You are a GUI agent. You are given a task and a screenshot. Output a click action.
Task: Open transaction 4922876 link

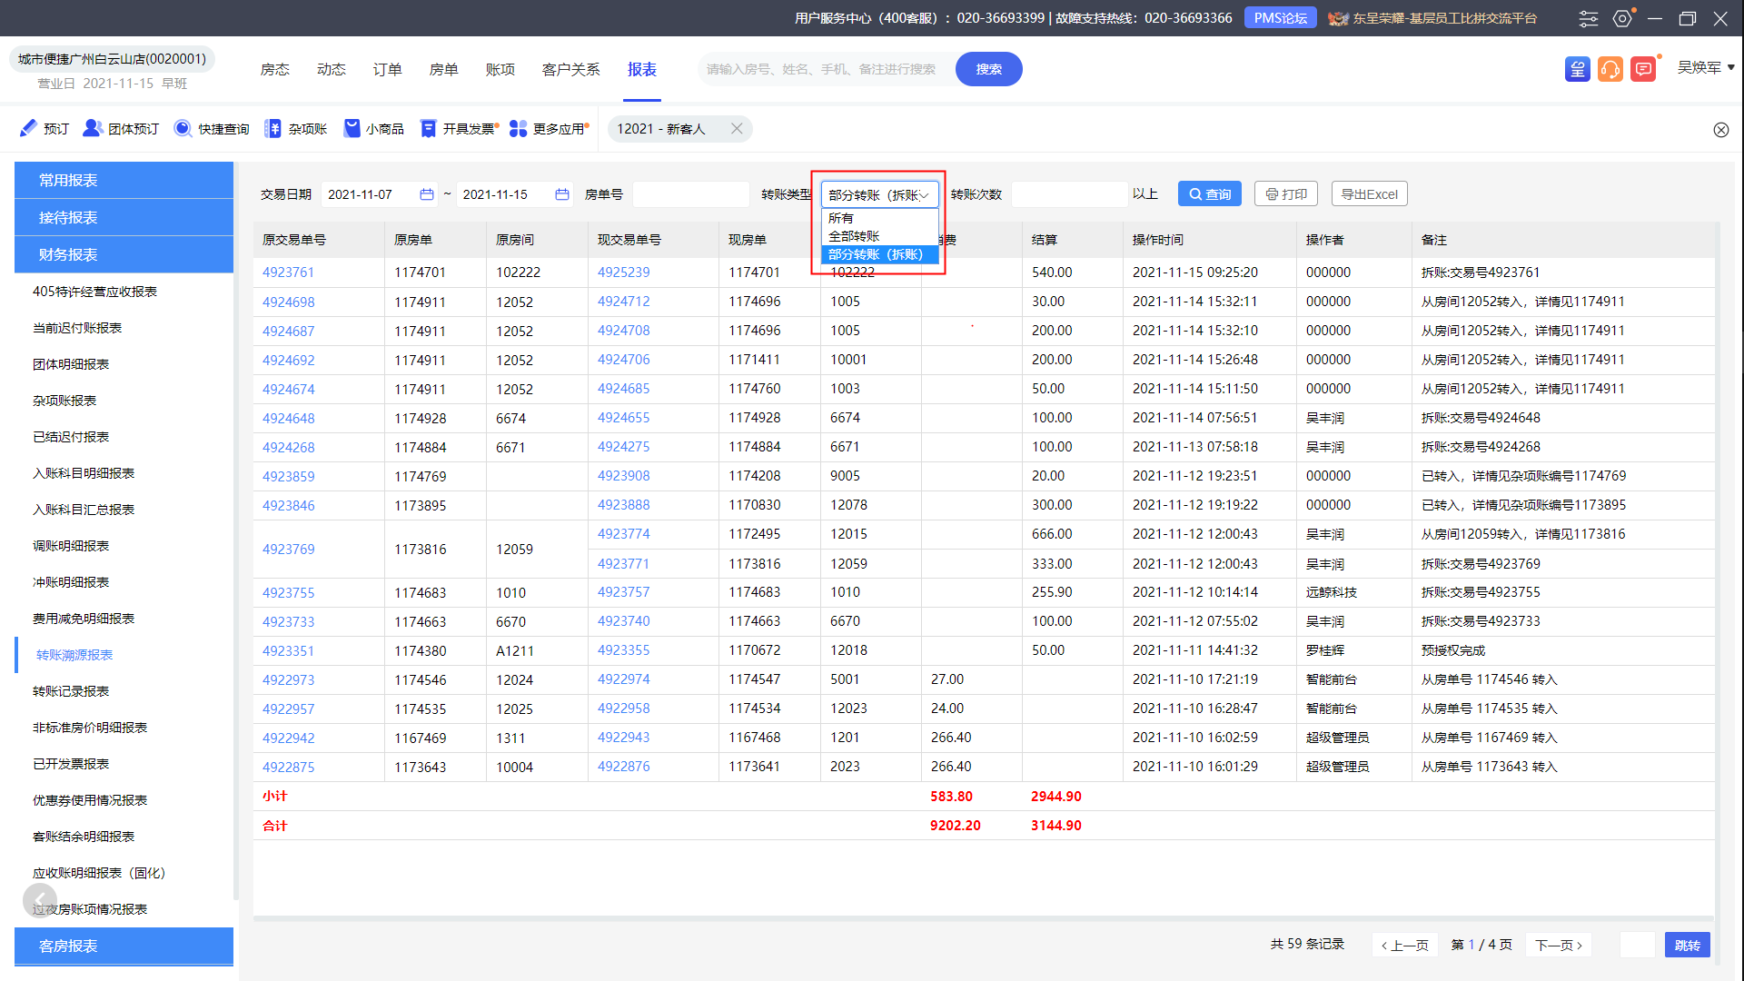(x=623, y=767)
